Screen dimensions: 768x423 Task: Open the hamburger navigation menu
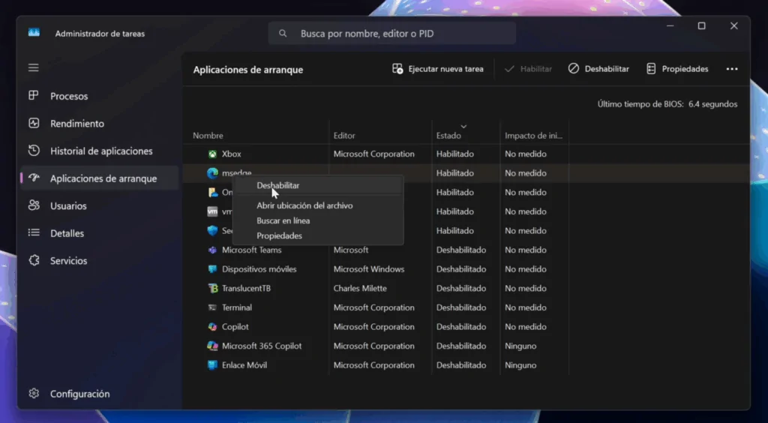(33, 67)
